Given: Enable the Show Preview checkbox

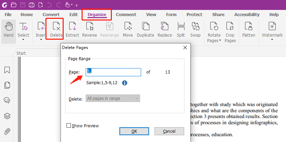Looking at the screenshot, I should coord(69,126).
